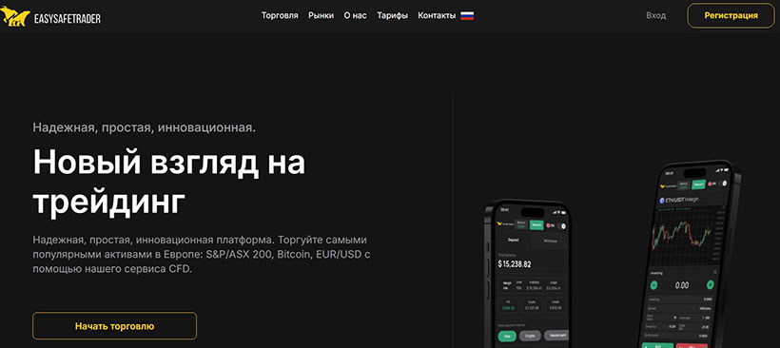The width and height of the screenshot is (780, 348).
Task: View the Тарифы page
Action: tap(392, 15)
